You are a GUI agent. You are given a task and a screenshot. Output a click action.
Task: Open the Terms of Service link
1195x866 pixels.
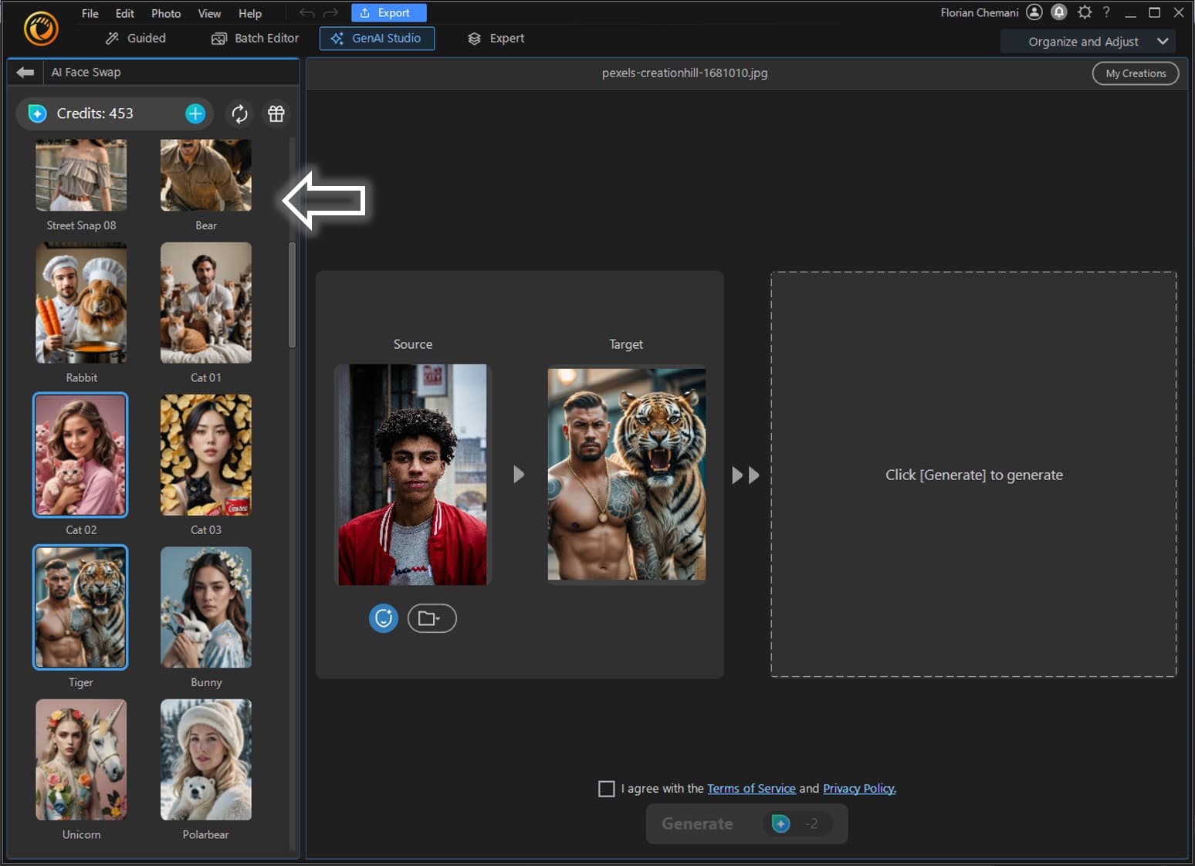(751, 788)
